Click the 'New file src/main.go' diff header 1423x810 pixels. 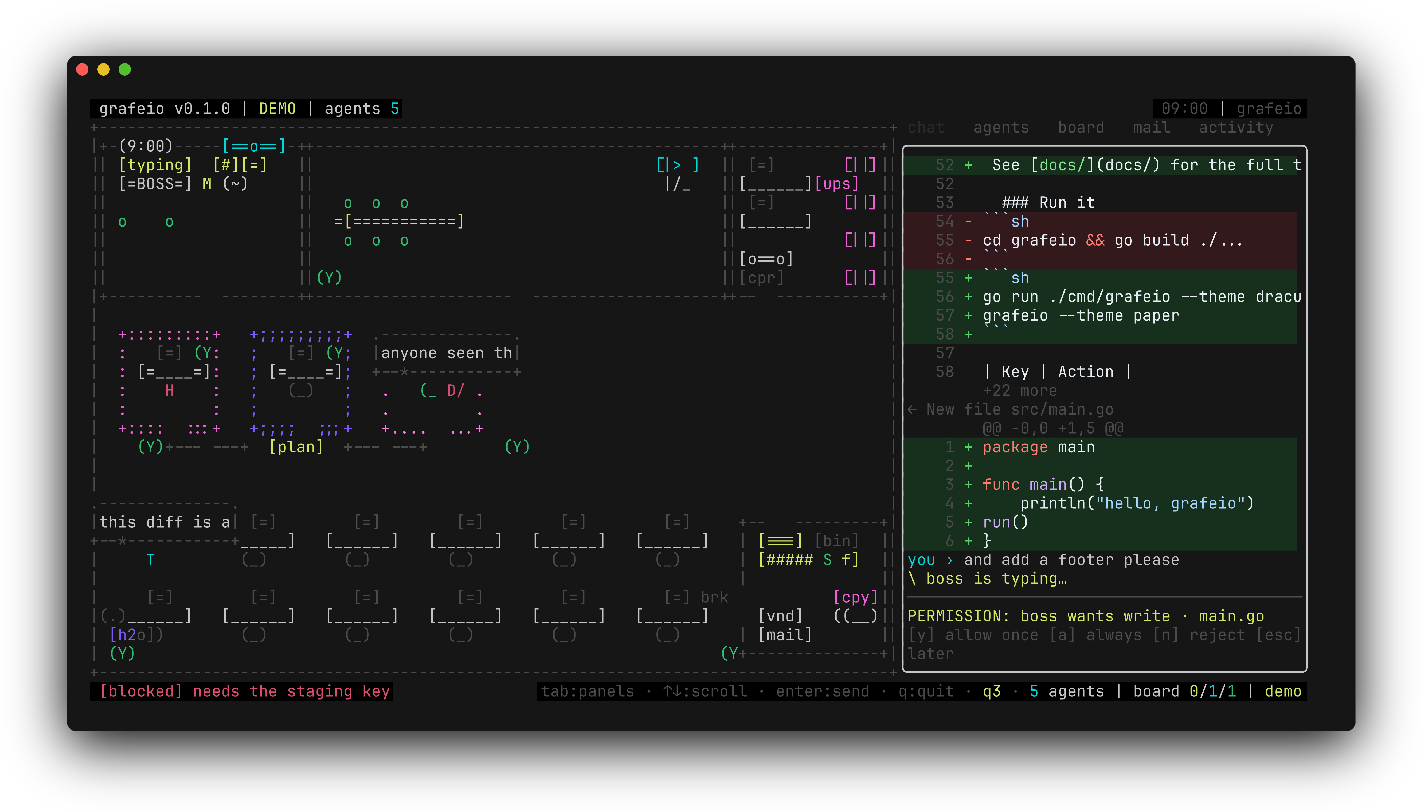1020,409
